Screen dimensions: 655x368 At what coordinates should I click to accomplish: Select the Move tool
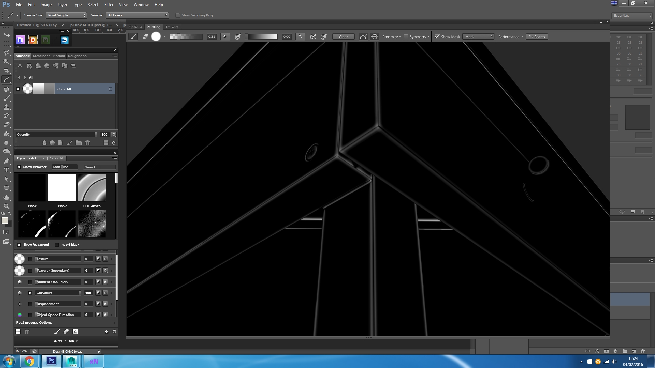(6, 35)
